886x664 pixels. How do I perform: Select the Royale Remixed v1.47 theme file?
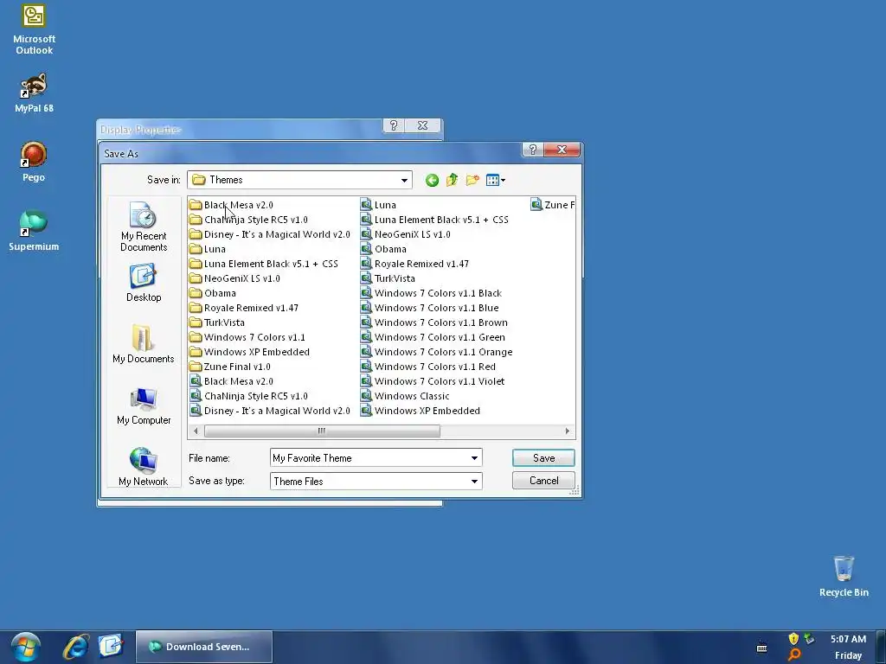click(414, 264)
